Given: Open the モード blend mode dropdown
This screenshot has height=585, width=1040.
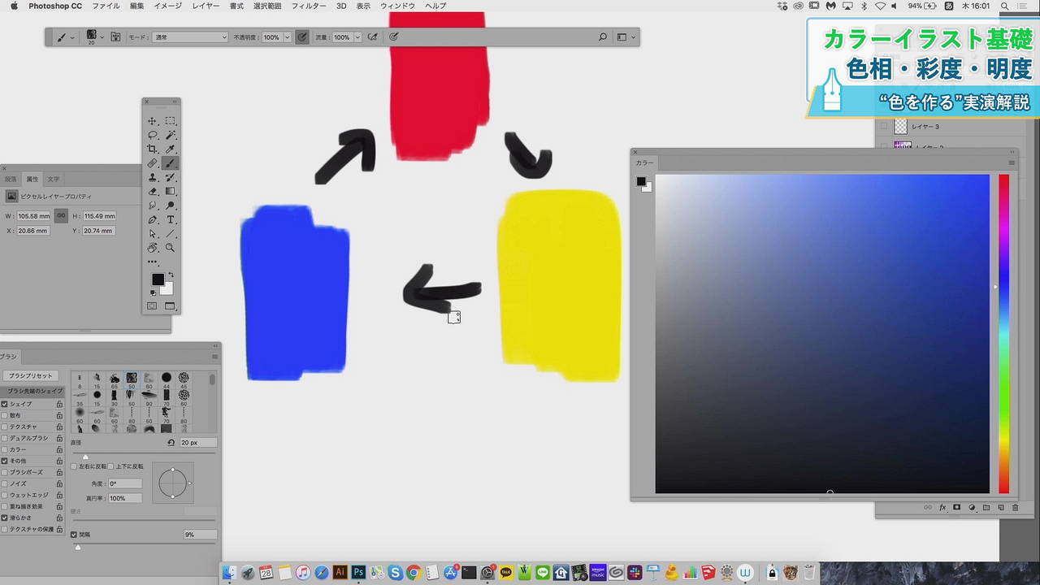Looking at the screenshot, I should click(190, 37).
